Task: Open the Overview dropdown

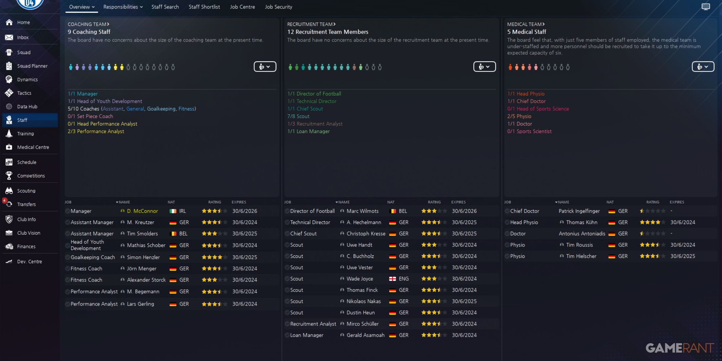Action: tap(82, 7)
